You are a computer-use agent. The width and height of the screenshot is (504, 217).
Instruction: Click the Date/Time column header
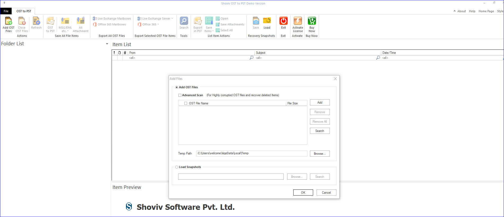442,53
